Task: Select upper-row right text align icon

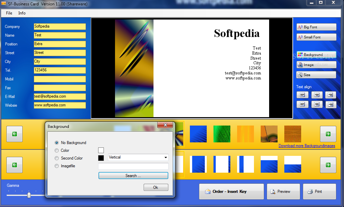Action: [x=331, y=95]
